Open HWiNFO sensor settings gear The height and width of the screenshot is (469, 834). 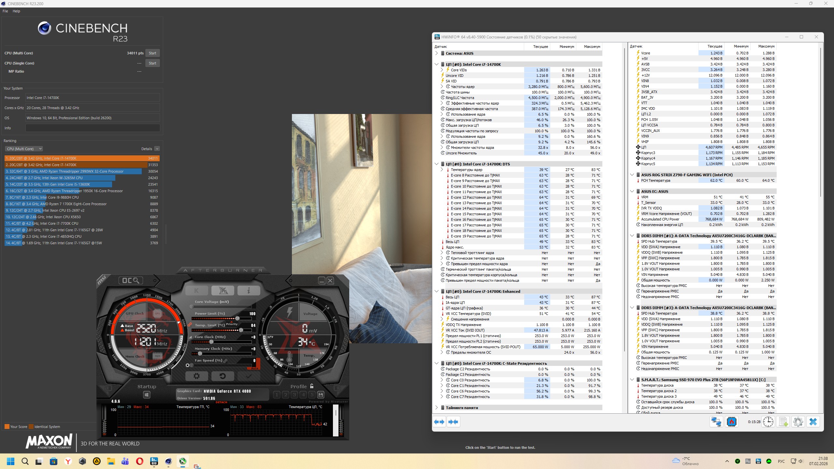point(798,422)
